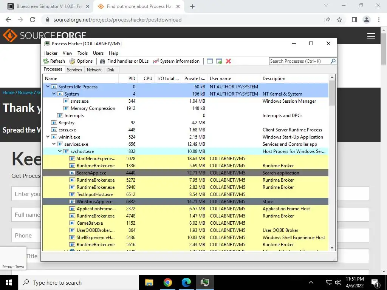Click the Chrome share page icon

pos(327,20)
